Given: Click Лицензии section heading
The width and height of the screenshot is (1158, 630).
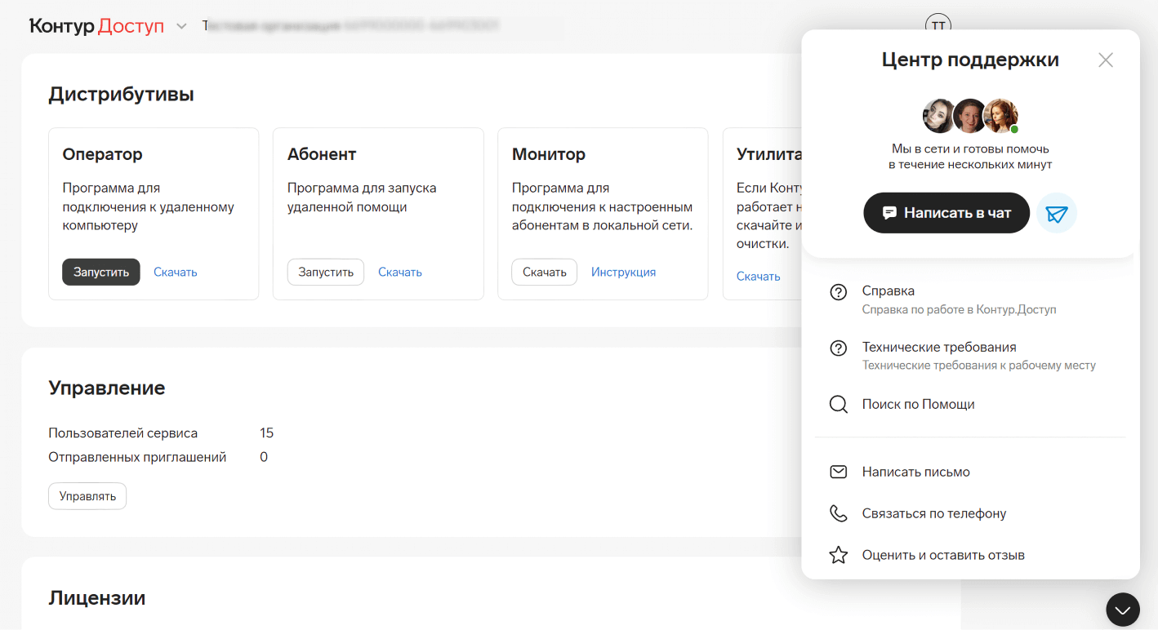Looking at the screenshot, I should click(97, 598).
